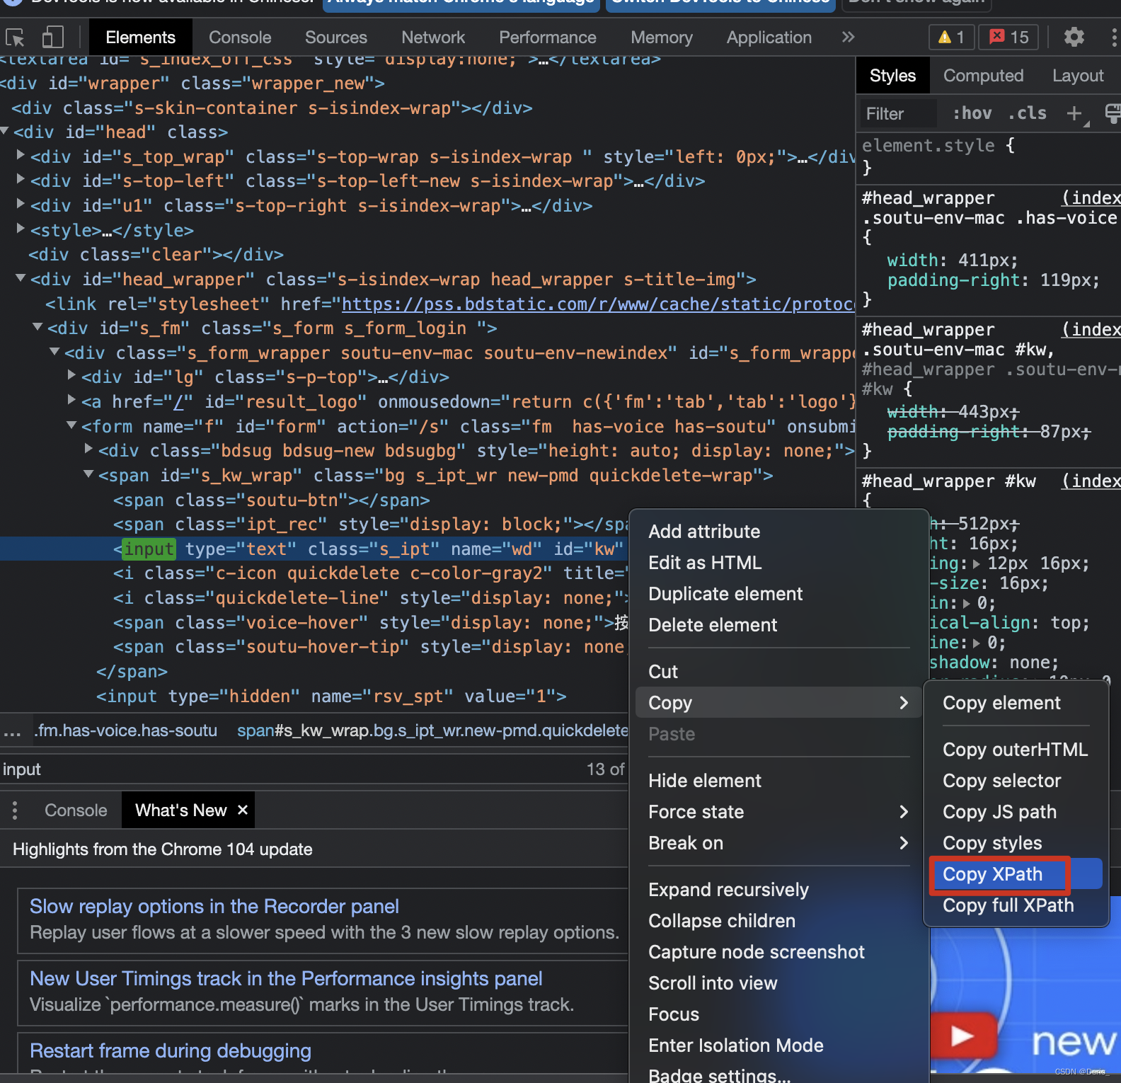Viewport: 1121px width, 1083px height.
Task: Expand the result_logo anchor node
Action: 72,401
